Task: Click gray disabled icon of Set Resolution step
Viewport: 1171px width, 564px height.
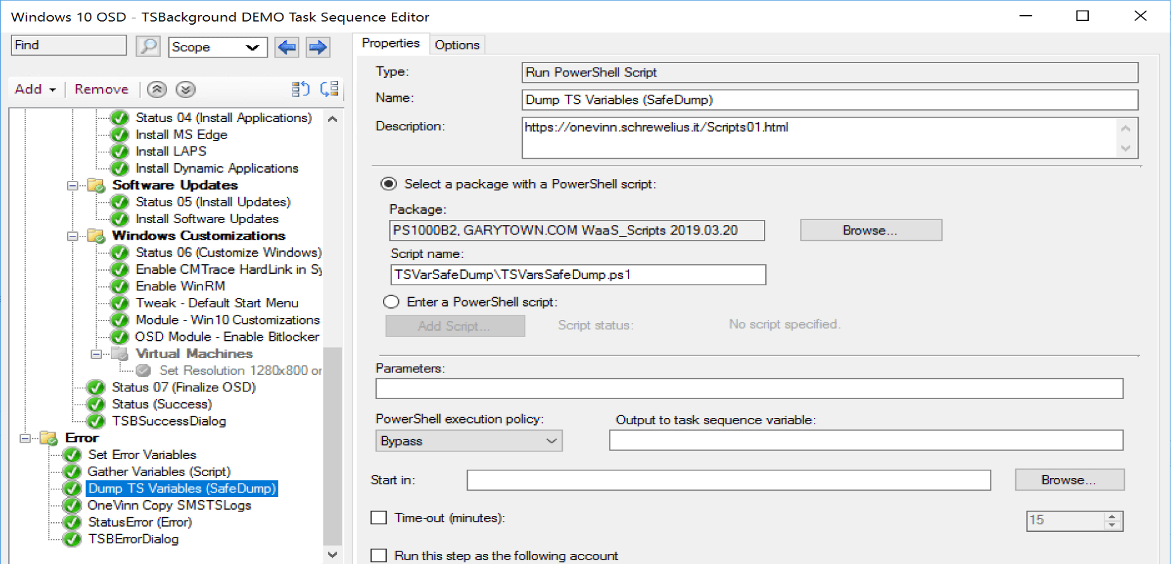Action: click(x=144, y=371)
